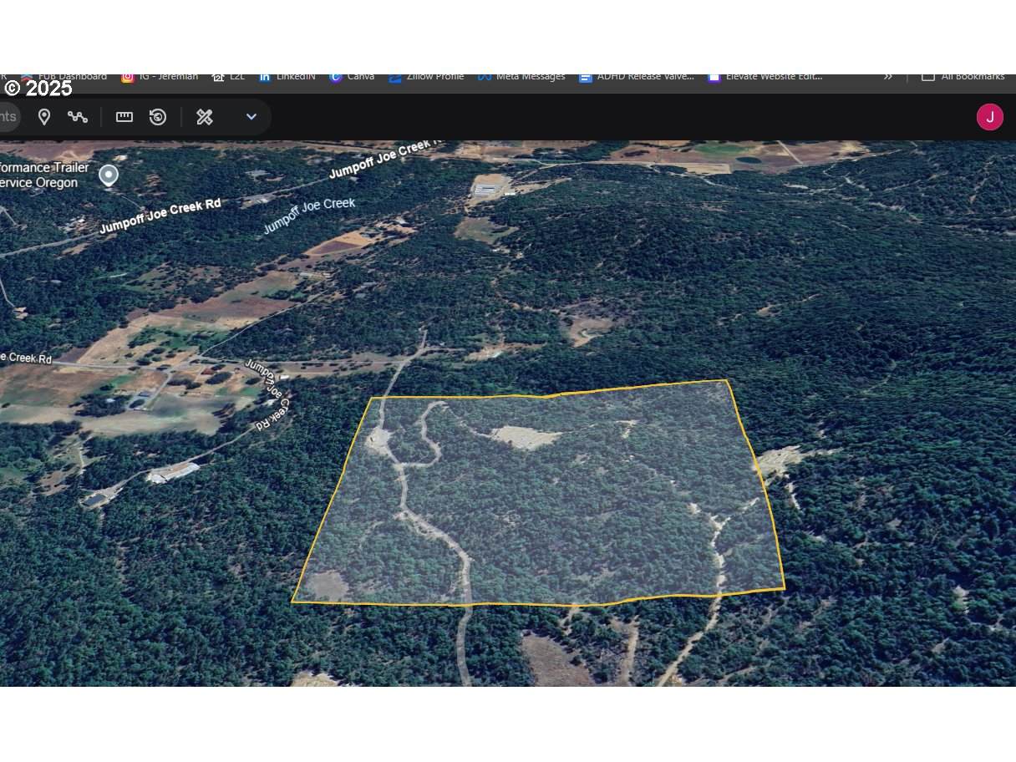Open the measure distance tool

(124, 117)
